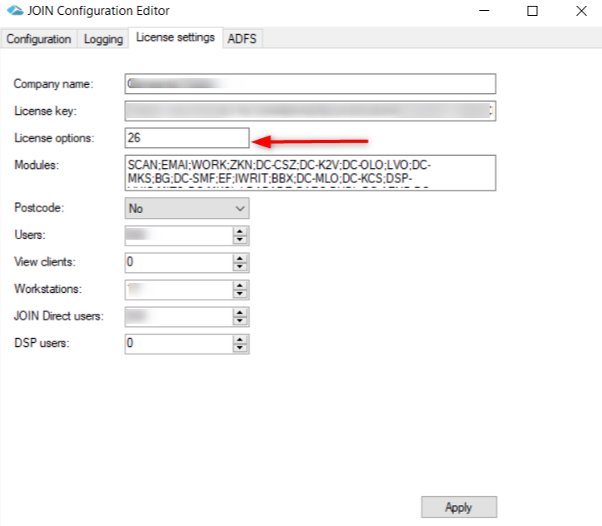Increase the Users value with up arrow

point(240,231)
